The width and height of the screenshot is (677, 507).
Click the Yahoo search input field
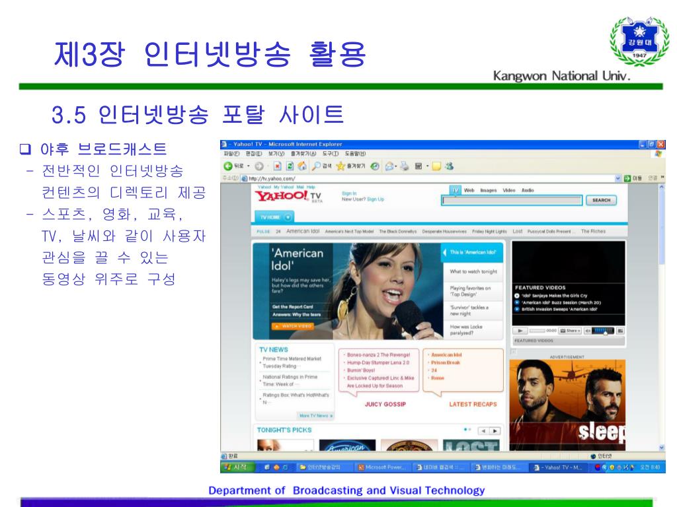[512, 200]
